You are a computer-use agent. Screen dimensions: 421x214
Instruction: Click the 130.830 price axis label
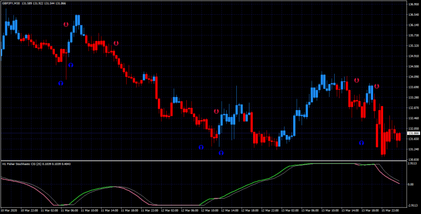click(x=414, y=159)
